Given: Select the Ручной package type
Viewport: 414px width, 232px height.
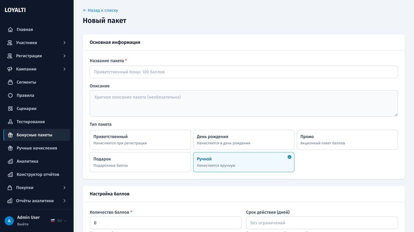Looking at the screenshot, I should point(244,162).
